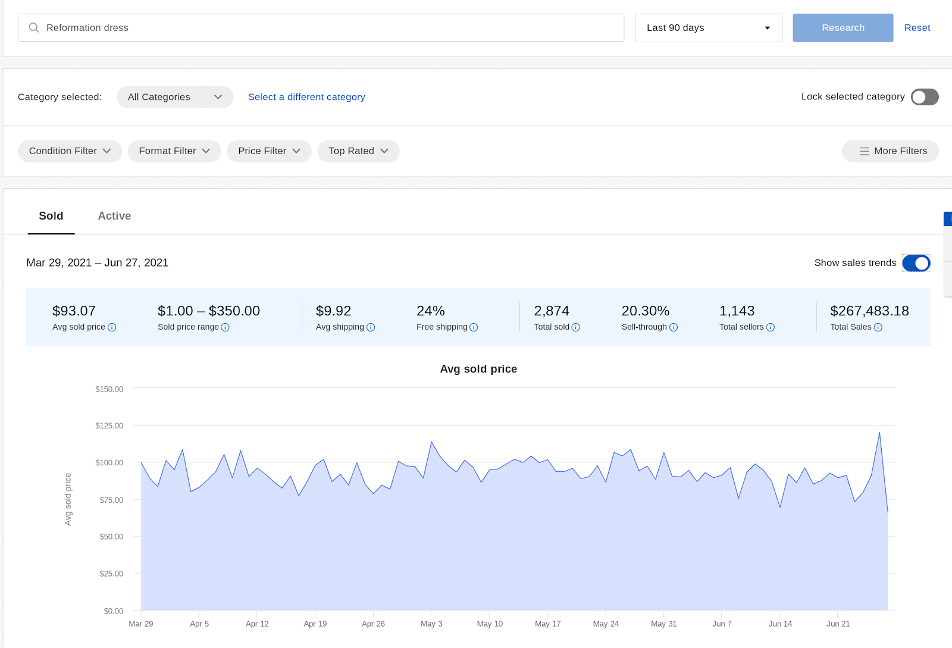Click the Reformation dress search field

tap(321, 28)
